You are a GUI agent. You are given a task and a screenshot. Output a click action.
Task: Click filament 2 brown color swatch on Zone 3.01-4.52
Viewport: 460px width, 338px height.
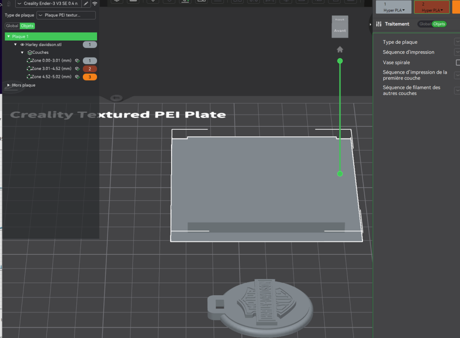[90, 69]
